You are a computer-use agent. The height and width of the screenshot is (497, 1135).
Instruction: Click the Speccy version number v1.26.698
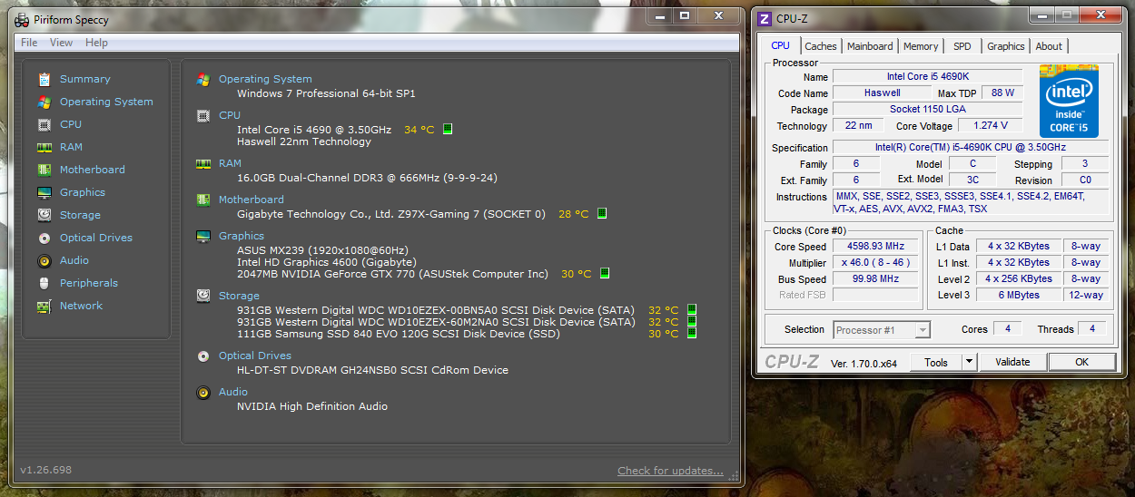(x=45, y=470)
